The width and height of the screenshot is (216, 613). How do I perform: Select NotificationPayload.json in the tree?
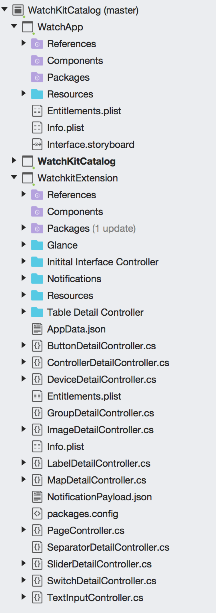[x=100, y=497]
